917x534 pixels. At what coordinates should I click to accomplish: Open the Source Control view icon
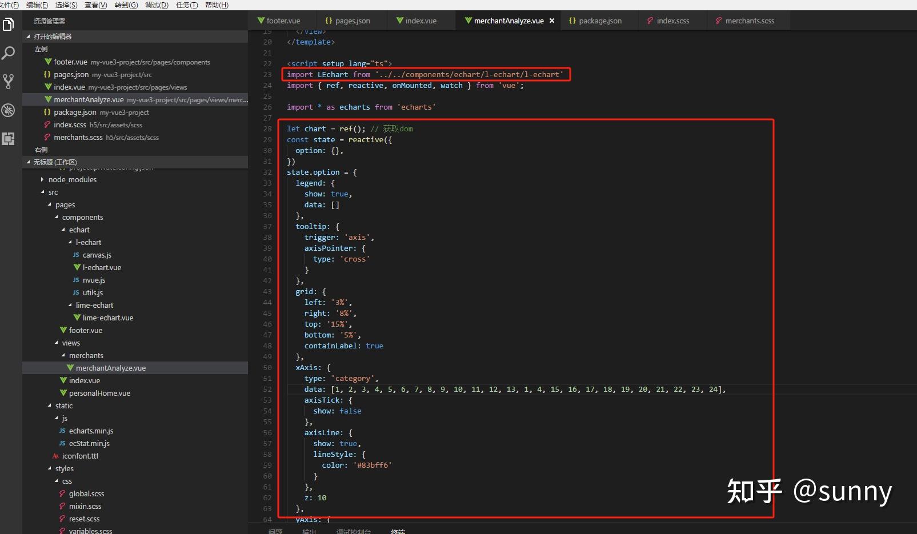coord(9,81)
